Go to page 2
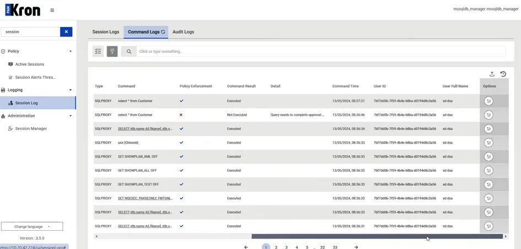Screen dimensions: 521x249 coord(276,247)
